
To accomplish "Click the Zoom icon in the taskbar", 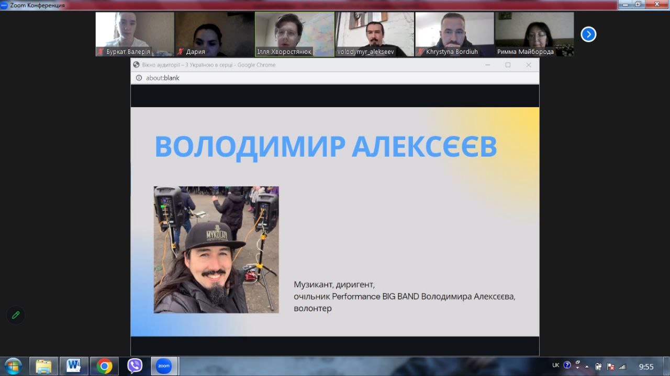I will coord(164,366).
